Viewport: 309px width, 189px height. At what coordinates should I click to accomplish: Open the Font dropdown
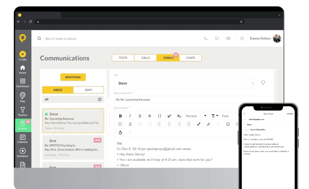coord(230,116)
